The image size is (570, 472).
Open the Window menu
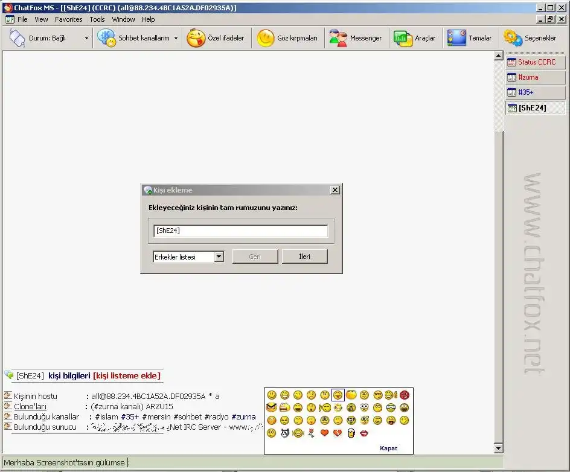[123, 19]
